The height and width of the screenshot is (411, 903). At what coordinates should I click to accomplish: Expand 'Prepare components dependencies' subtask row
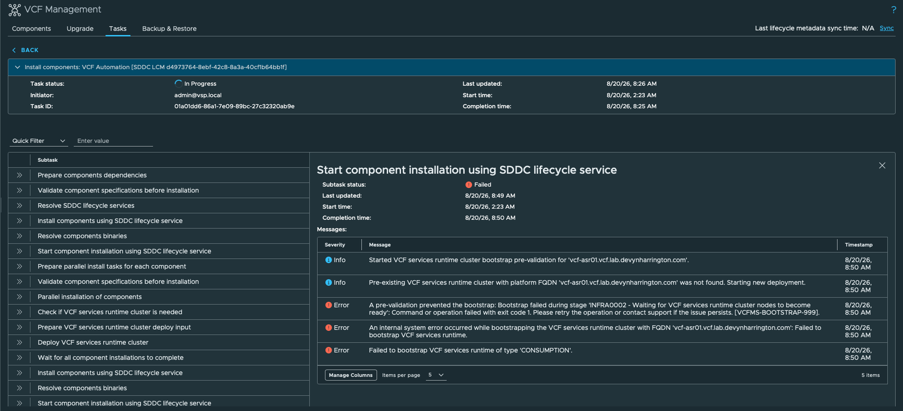click(x=19, y=175)
